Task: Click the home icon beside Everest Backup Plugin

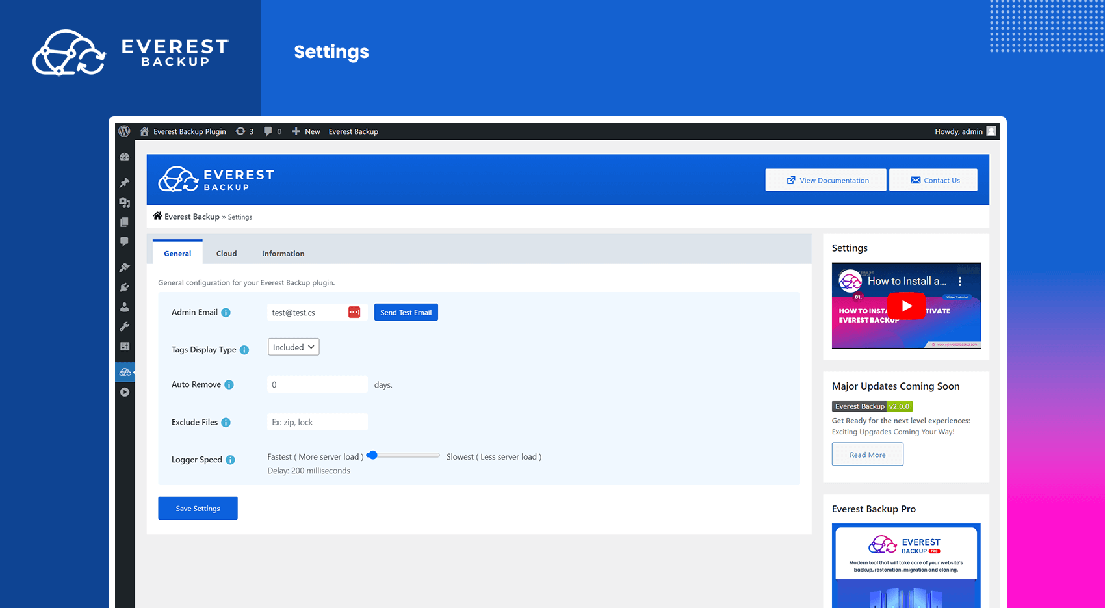Action: pyautogui.click(x=144, y=131)
